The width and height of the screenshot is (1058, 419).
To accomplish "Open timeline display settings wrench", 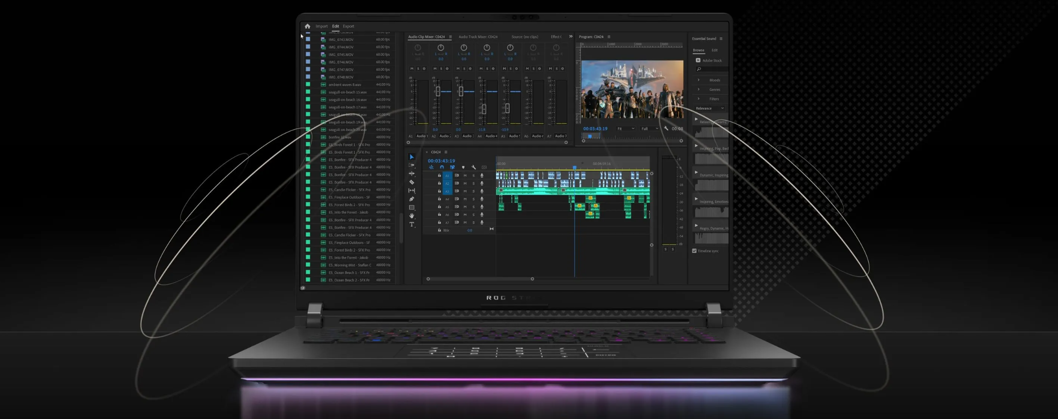I will pyautogui.click(x=474, y=168).
